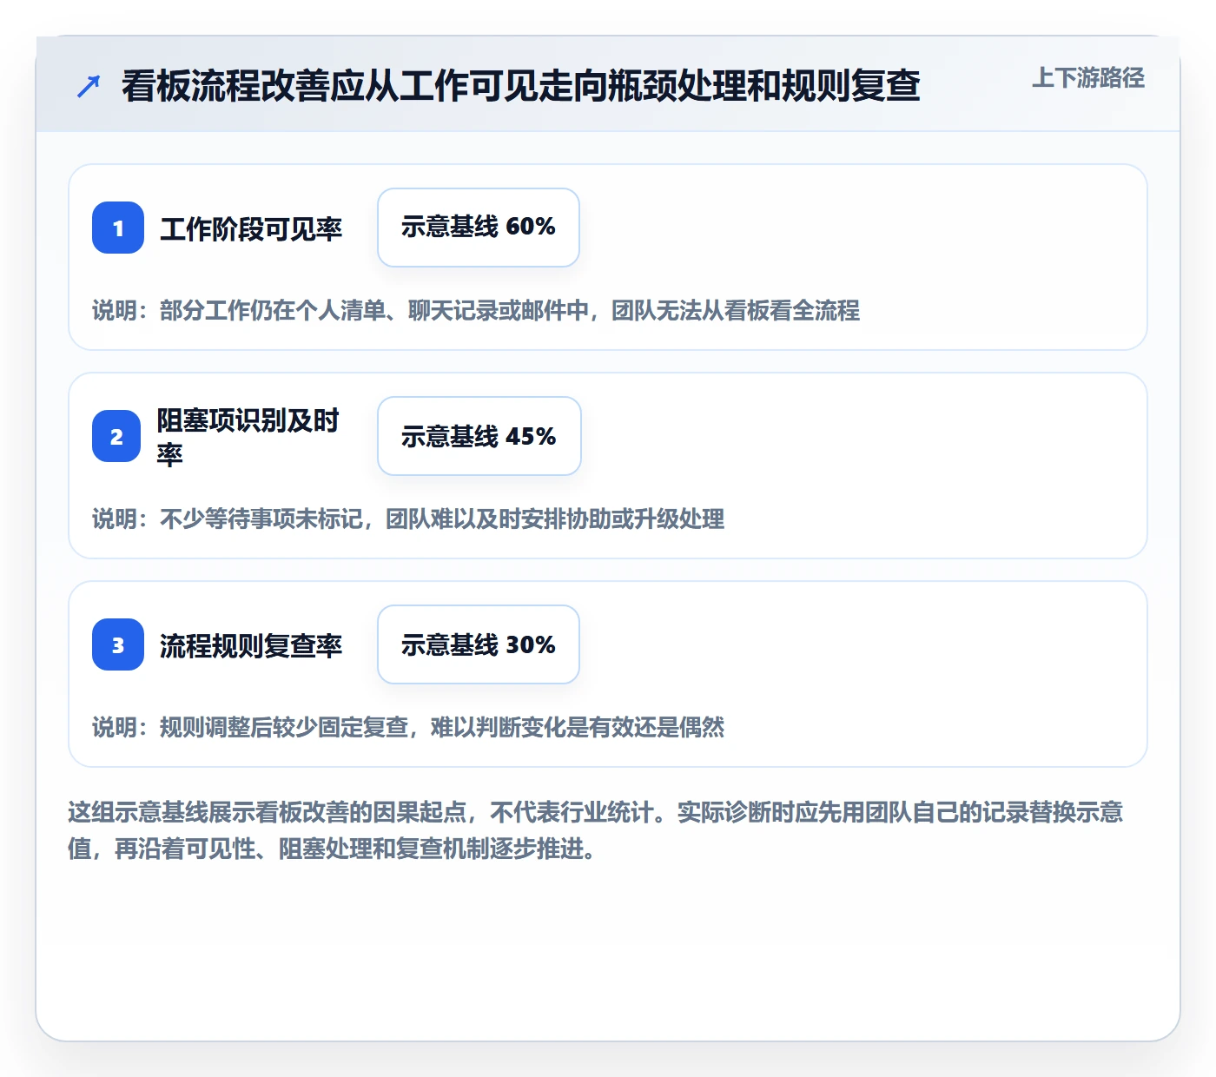Click the note about 规则调整后较少固定复查
The width and height of the screenshot is (1216, 1077).
(408, 727)
